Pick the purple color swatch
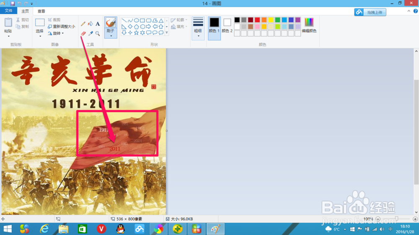 tap(297, 20)
